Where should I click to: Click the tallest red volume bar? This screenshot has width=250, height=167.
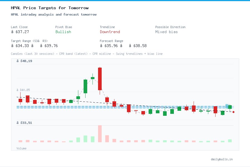(100, 134)
